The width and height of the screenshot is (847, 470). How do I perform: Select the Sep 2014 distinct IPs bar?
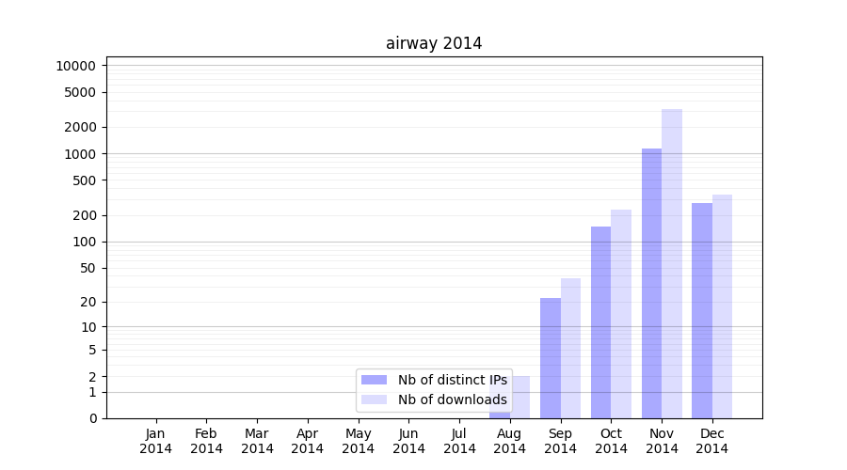(x=551, y=357)
